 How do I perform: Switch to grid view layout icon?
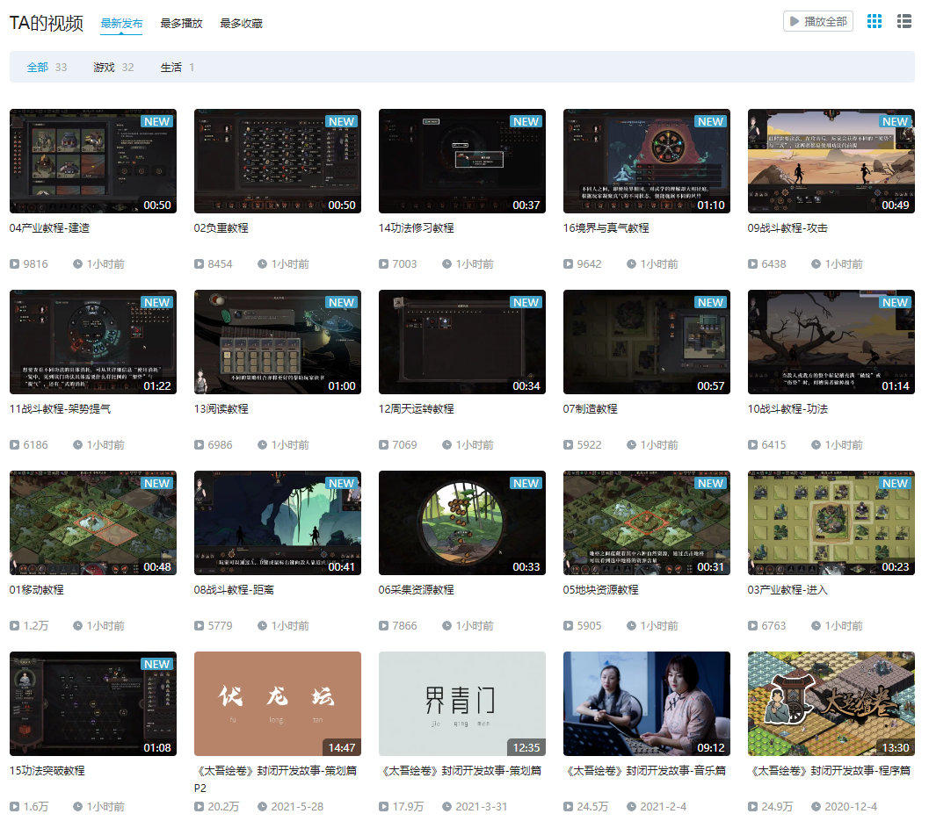tap(874, 21)
